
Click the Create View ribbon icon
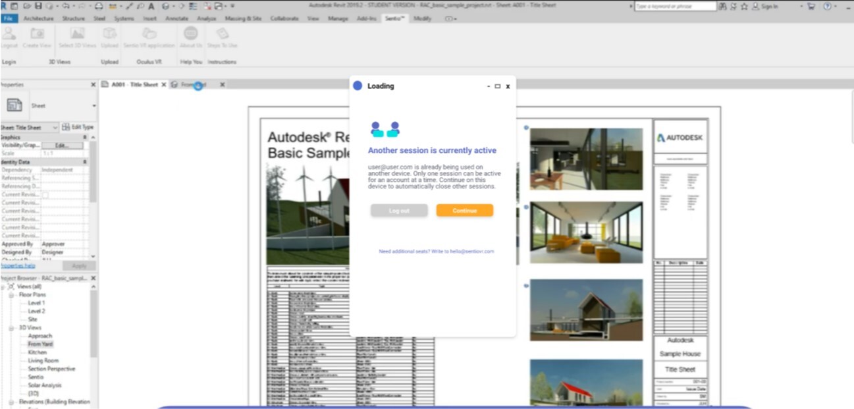coord(37,34)
